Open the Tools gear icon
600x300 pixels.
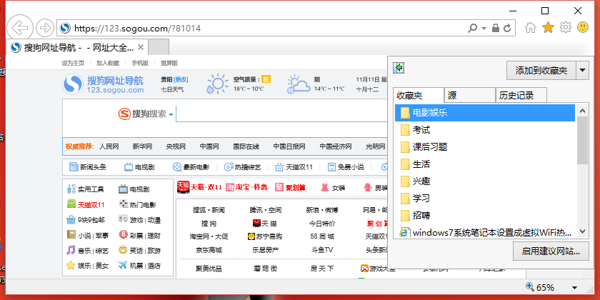click(566, 28)
